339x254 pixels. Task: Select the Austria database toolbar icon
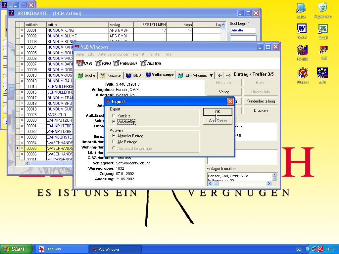[x=151, y=63]
